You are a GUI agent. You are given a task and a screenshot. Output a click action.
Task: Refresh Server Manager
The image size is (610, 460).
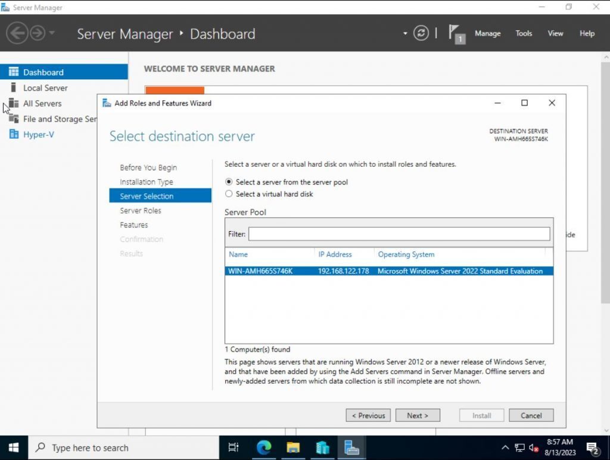421,33
